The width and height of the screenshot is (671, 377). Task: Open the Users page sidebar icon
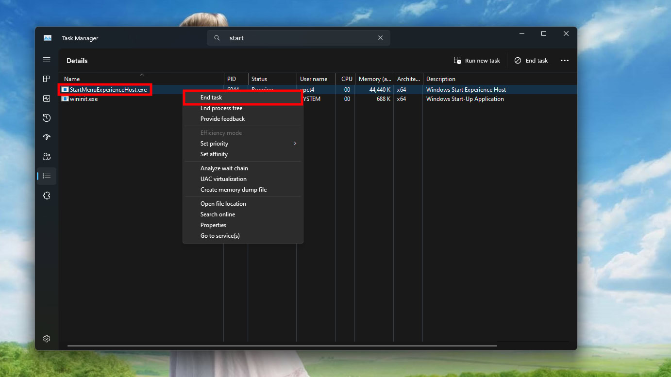point(47,157)
